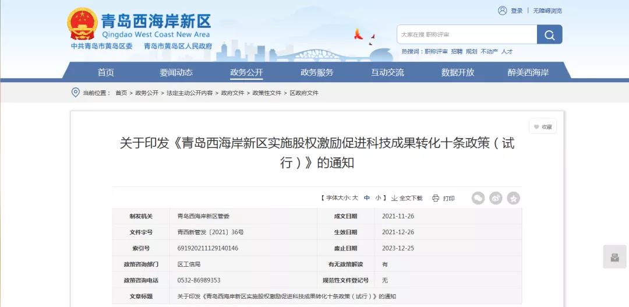Viewport: 629px width, 307px height.
Task: Share article via WeChat icon
Action: point(478,198)
